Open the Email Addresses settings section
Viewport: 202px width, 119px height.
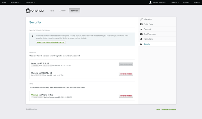click(x=157, y=34)
